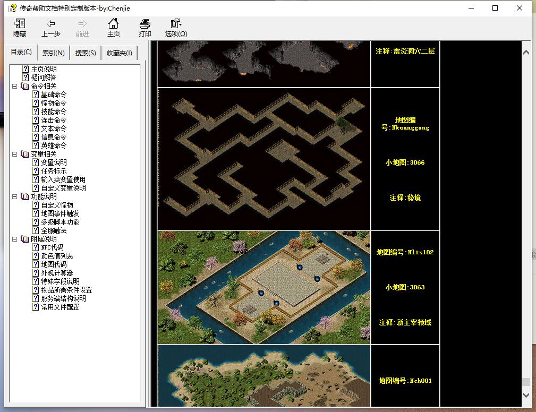Click the book icon beside 功能说明
The image size is (536, 412).
[x=24, y=196]
